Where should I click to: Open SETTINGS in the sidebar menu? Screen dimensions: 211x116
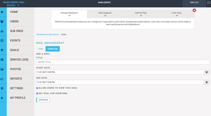21,88
